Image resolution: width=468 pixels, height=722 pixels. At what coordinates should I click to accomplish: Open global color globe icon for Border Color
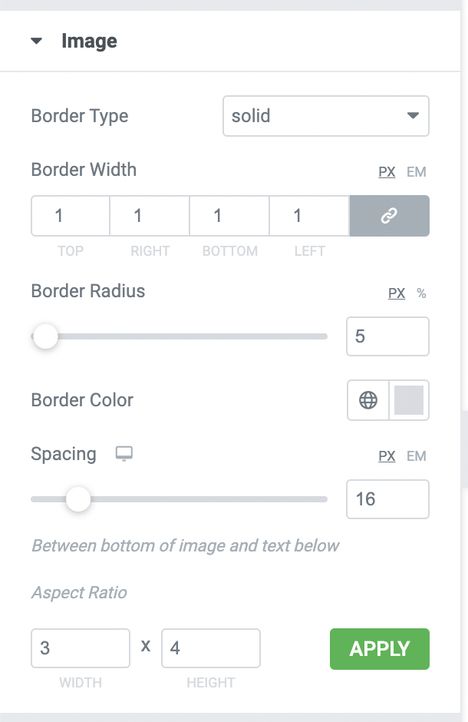click(368, 400)
